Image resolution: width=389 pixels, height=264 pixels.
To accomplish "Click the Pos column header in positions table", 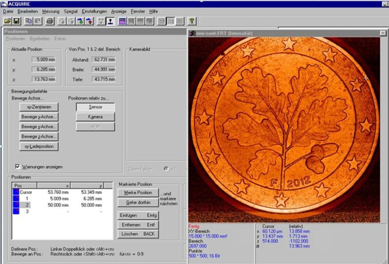I will [x=24, y=185].
